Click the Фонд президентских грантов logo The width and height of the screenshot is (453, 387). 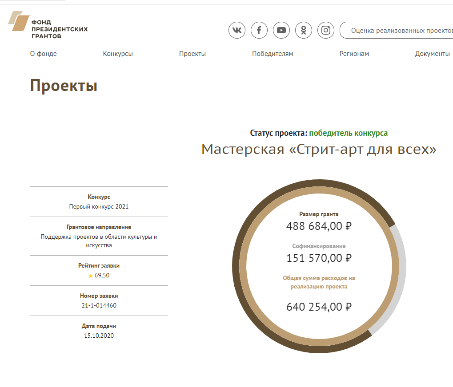click(x=48, y=25)
